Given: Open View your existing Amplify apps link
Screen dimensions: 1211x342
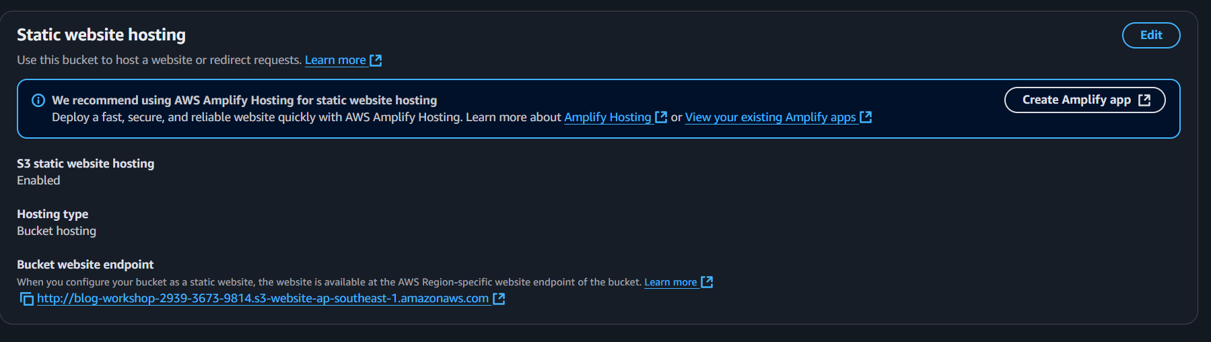Looking at the screenshot, I should point(770,118).
